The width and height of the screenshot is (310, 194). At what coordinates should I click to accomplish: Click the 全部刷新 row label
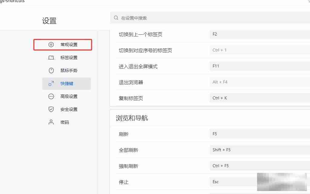(129, 150)
